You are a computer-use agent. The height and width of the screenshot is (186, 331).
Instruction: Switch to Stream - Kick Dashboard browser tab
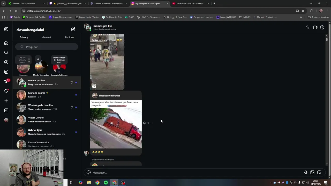(27, 4)
